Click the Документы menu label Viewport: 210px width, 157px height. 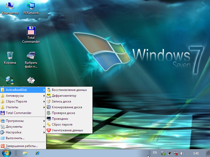pos(14,127)
